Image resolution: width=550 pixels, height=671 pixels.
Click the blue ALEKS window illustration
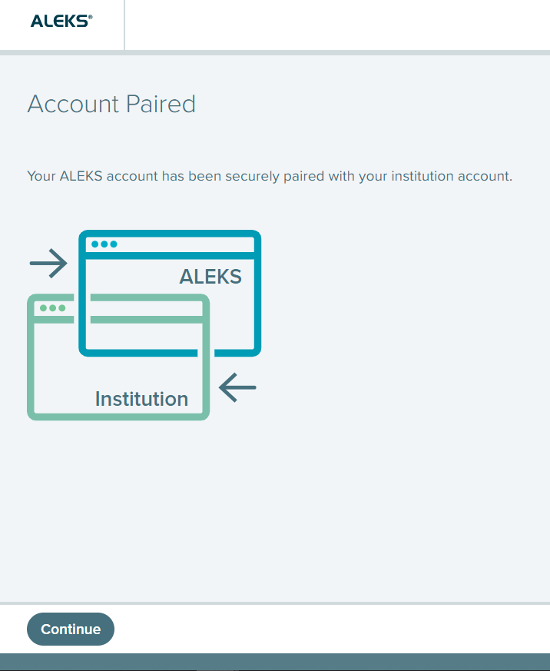(x=170, y=293)
